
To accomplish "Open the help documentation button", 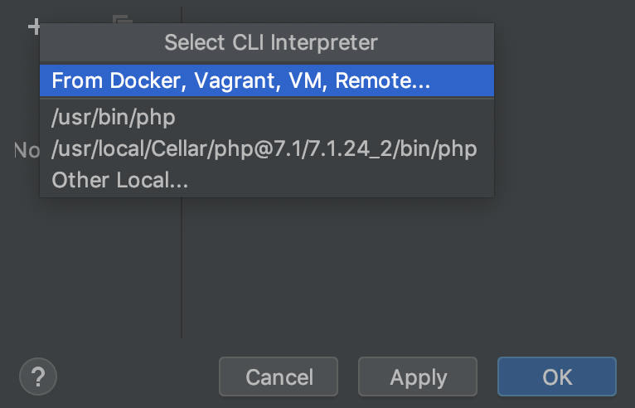I will 38,377.
